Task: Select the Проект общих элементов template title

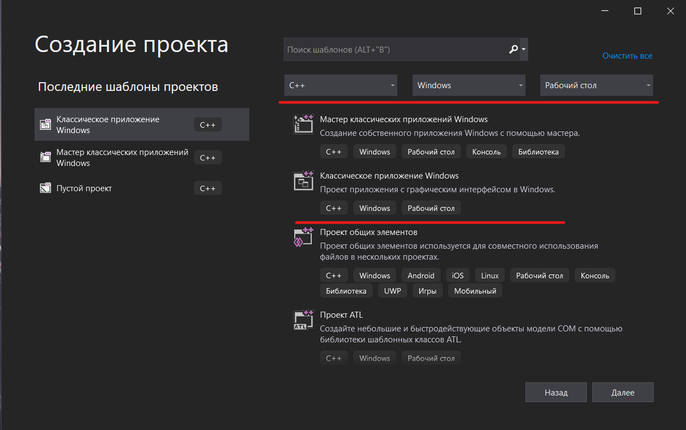Action: click(x=369, y=232)
